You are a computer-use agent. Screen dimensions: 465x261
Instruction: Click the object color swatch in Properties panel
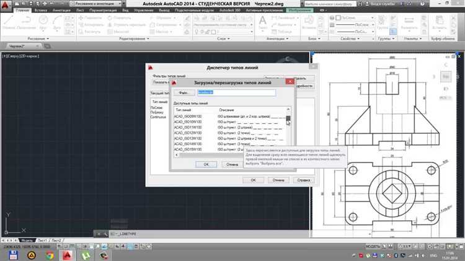coord(338,18)
